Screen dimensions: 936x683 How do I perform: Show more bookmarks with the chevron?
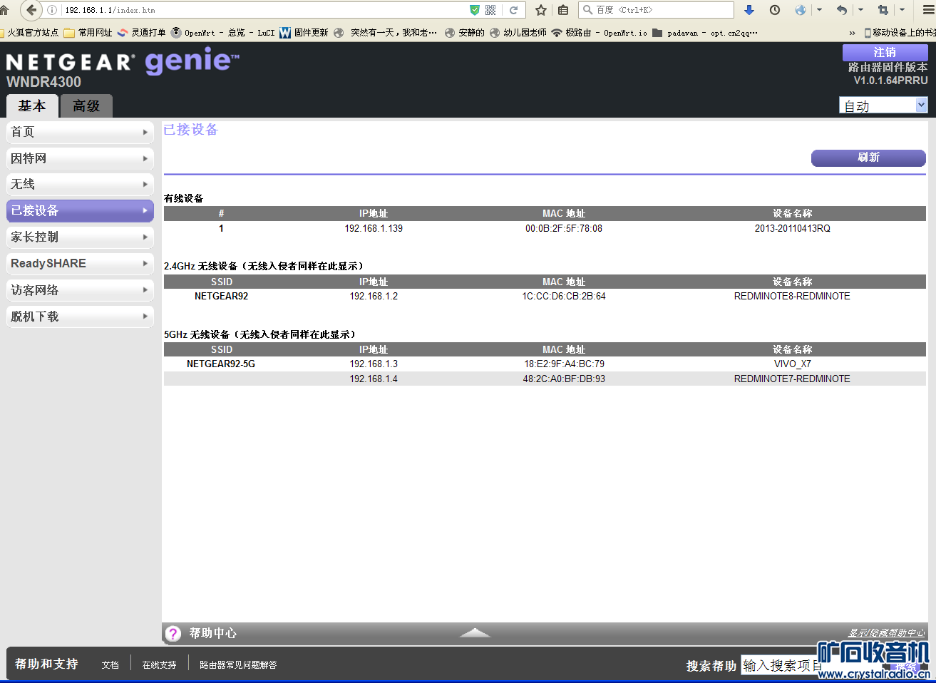(x=852, y=33)
